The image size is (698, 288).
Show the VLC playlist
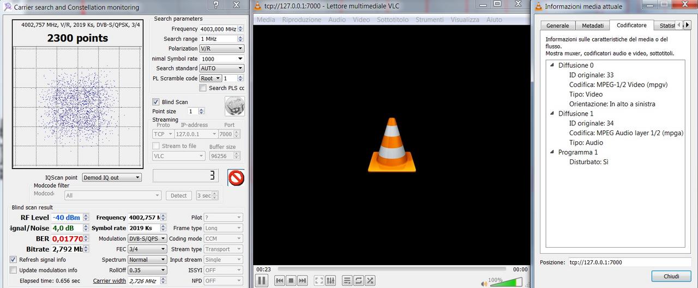(347, 280)
